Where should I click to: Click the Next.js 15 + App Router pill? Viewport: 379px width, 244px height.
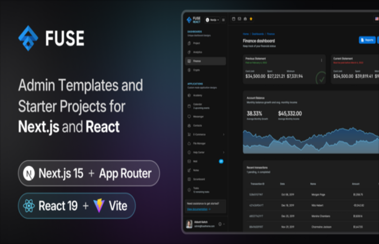[89, 173]
